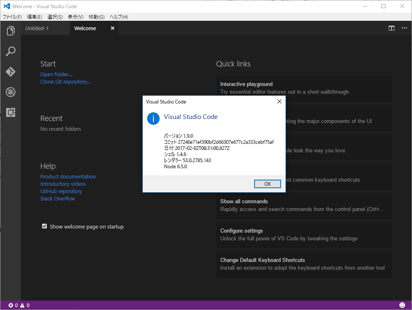Uncheck Show welcome page on startup
Viewport: 412px width, 310px height.
[44, 226]
